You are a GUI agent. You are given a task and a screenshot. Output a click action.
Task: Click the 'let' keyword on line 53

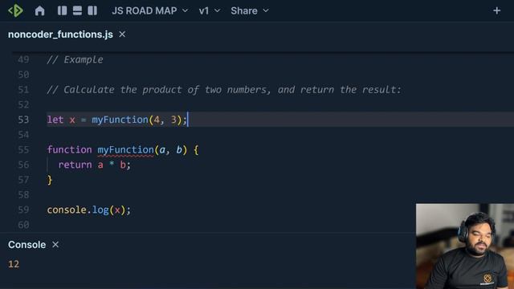[x=55, y=120]
